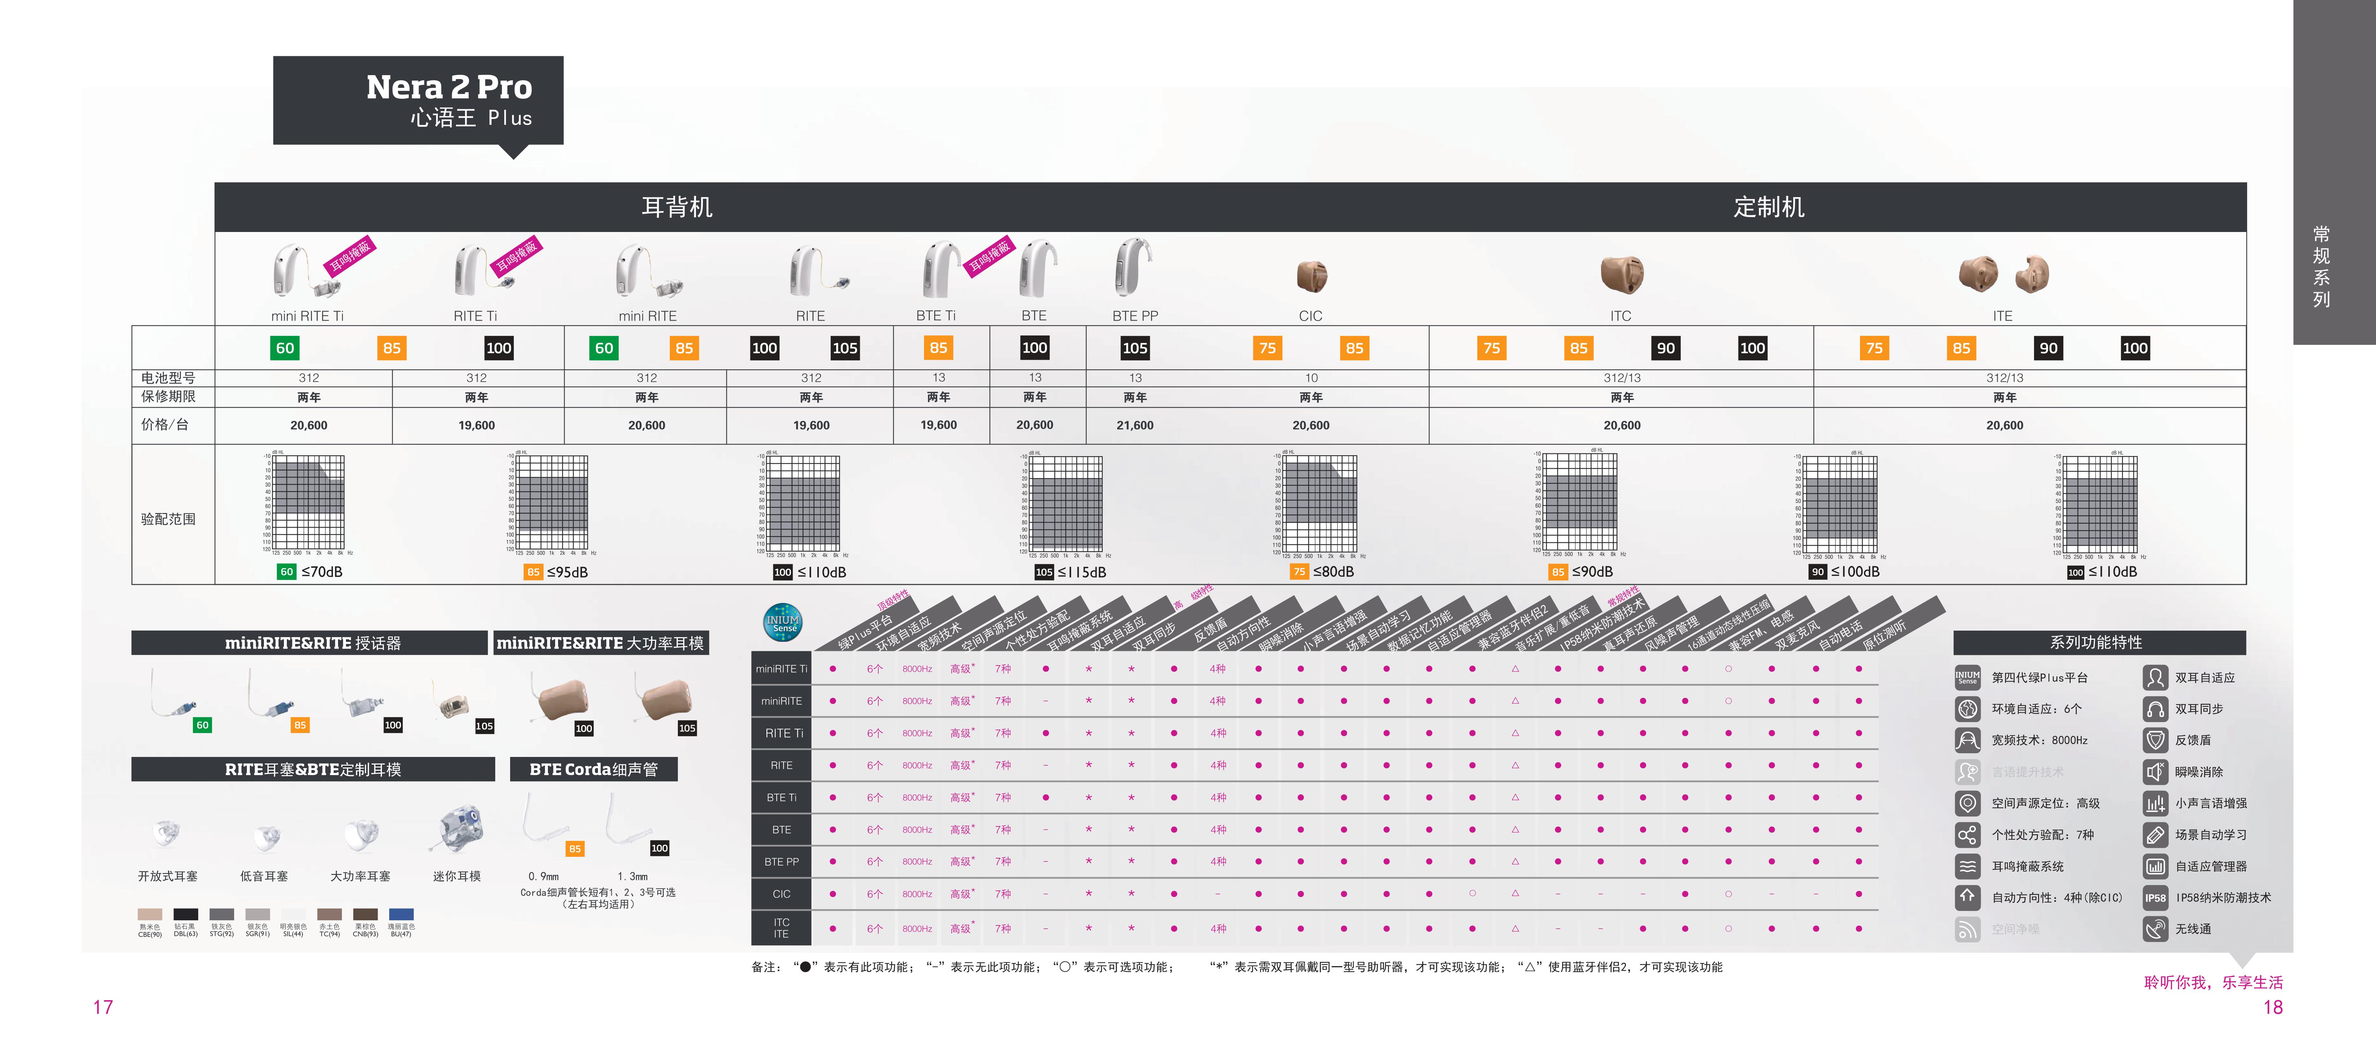The height and width of the screenshot is (1055, 2376).
Task: Select the 钻石黑 DBL(63) color swatch
Action: (x=186, y=915)
